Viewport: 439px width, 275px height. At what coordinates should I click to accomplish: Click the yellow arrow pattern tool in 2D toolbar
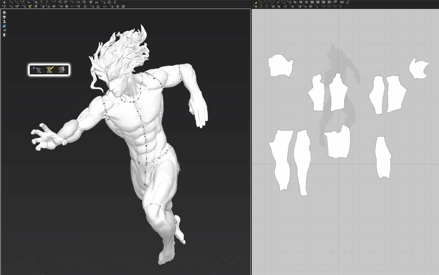tap(255, 2)
